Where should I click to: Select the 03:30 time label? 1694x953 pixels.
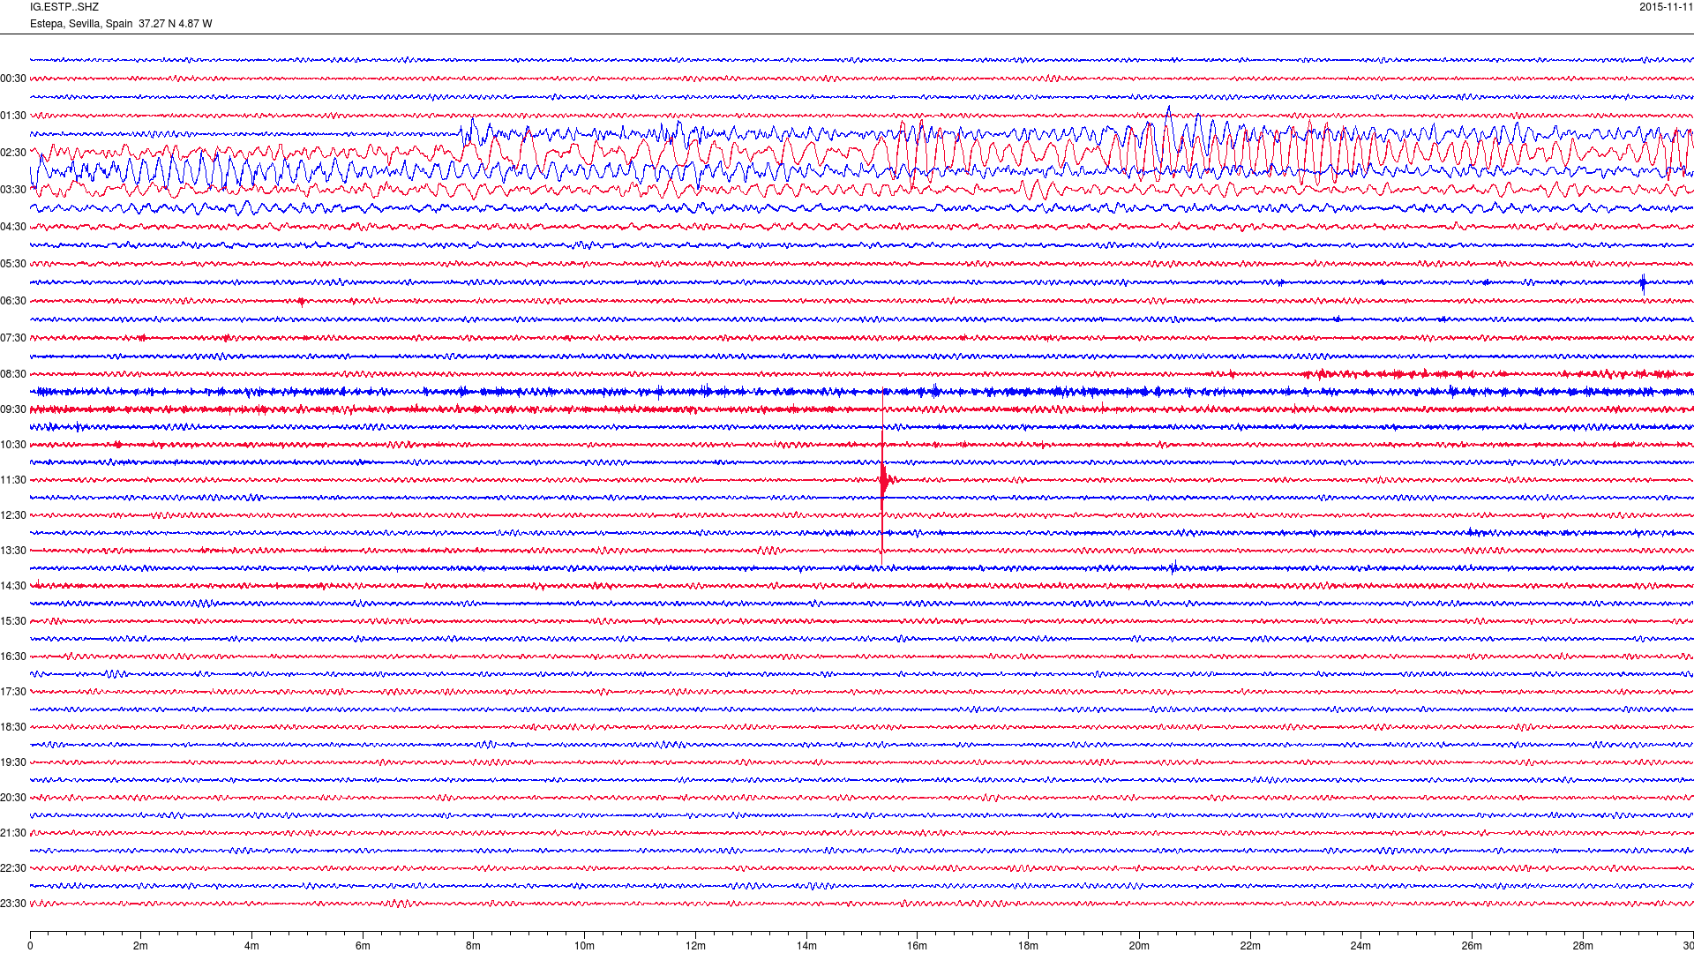point(13,190)
